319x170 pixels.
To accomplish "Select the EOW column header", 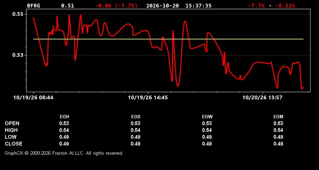I will (207, 117).
